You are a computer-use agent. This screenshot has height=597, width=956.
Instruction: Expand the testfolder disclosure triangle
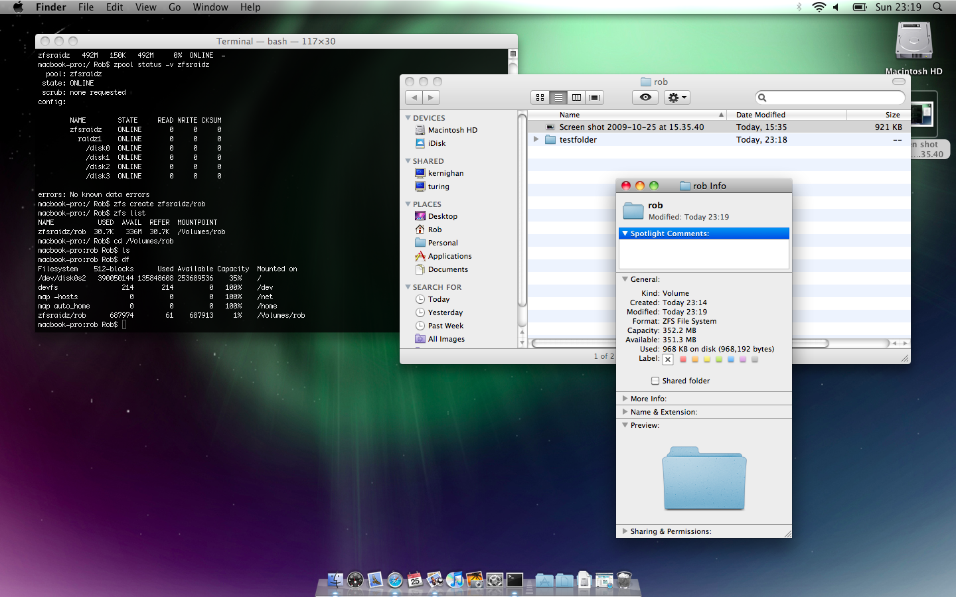click(536, 139)
